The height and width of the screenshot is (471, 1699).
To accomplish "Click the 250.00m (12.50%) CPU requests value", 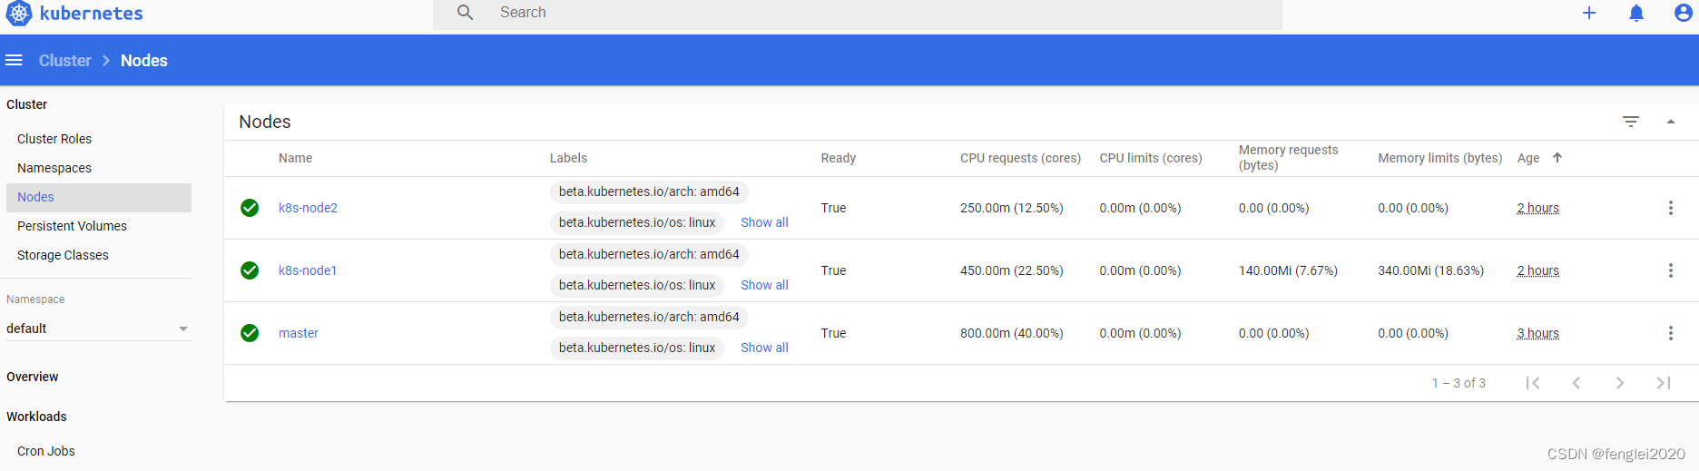I will [x=1011, y=208].
